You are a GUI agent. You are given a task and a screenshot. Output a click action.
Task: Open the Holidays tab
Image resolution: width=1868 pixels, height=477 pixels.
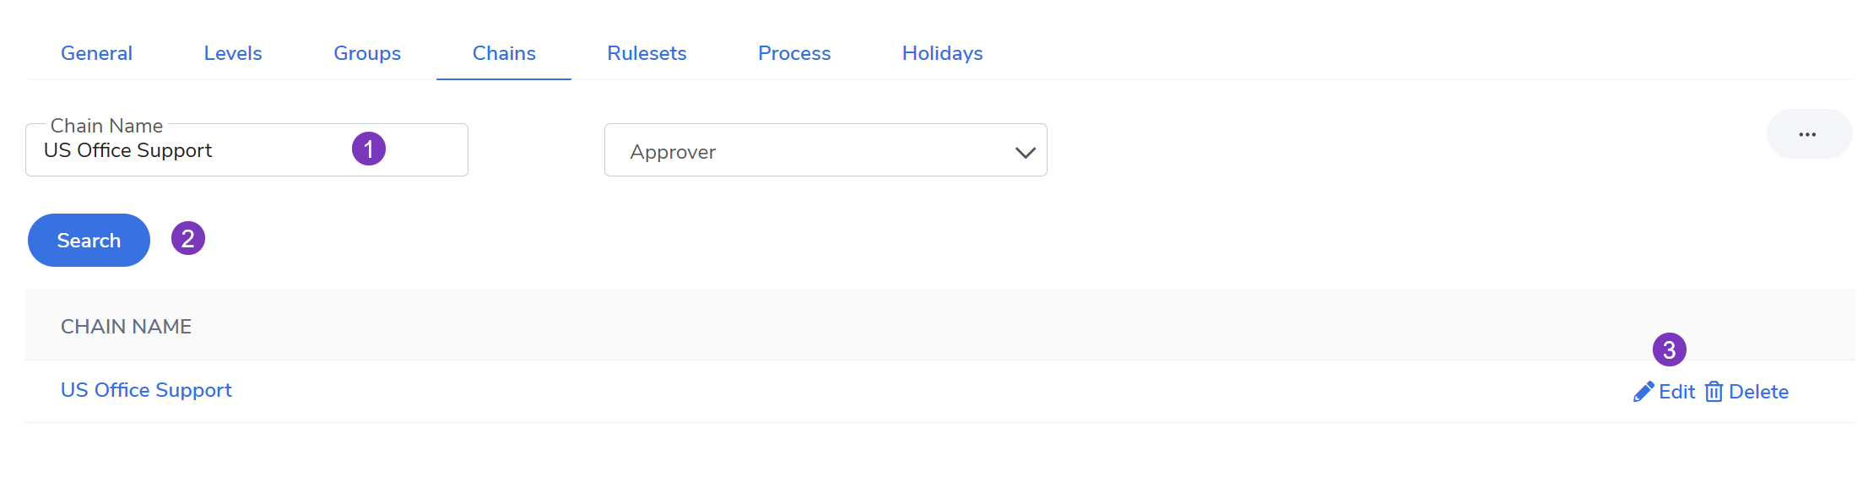coord(942,53)
